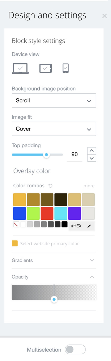Click the opacity slider handle
This screenshot has height=361, width=111.
54,299
